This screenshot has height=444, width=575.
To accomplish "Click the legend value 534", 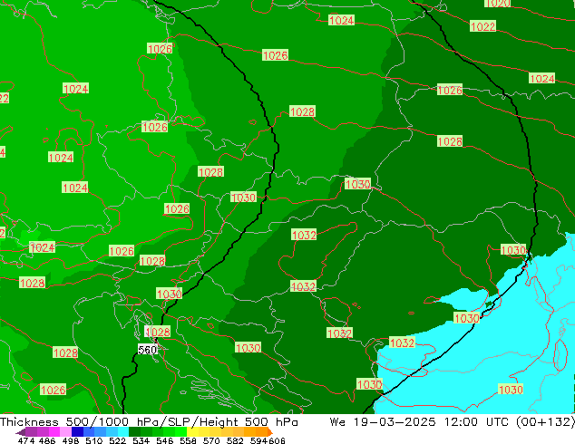I will click(141, 440).
